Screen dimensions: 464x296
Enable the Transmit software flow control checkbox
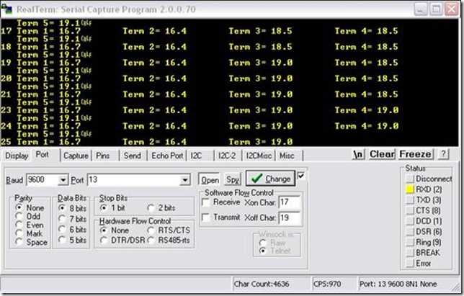[207, 217]
